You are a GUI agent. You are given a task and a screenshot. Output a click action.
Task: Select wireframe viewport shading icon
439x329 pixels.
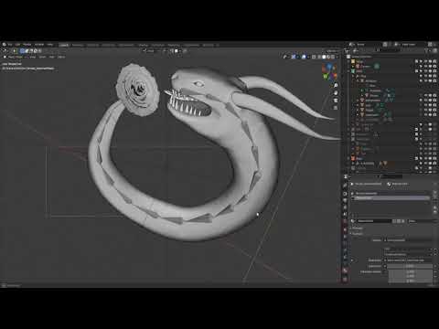(319, 57)
